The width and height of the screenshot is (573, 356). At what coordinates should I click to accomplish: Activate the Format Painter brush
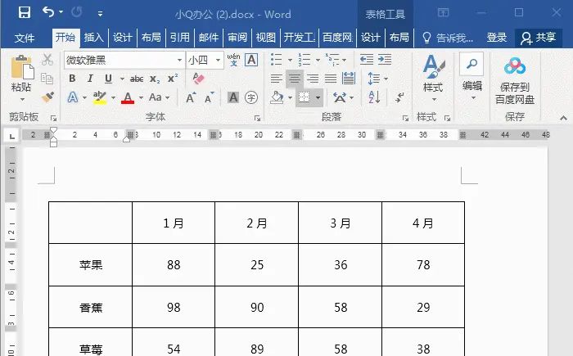coord(47,97)
